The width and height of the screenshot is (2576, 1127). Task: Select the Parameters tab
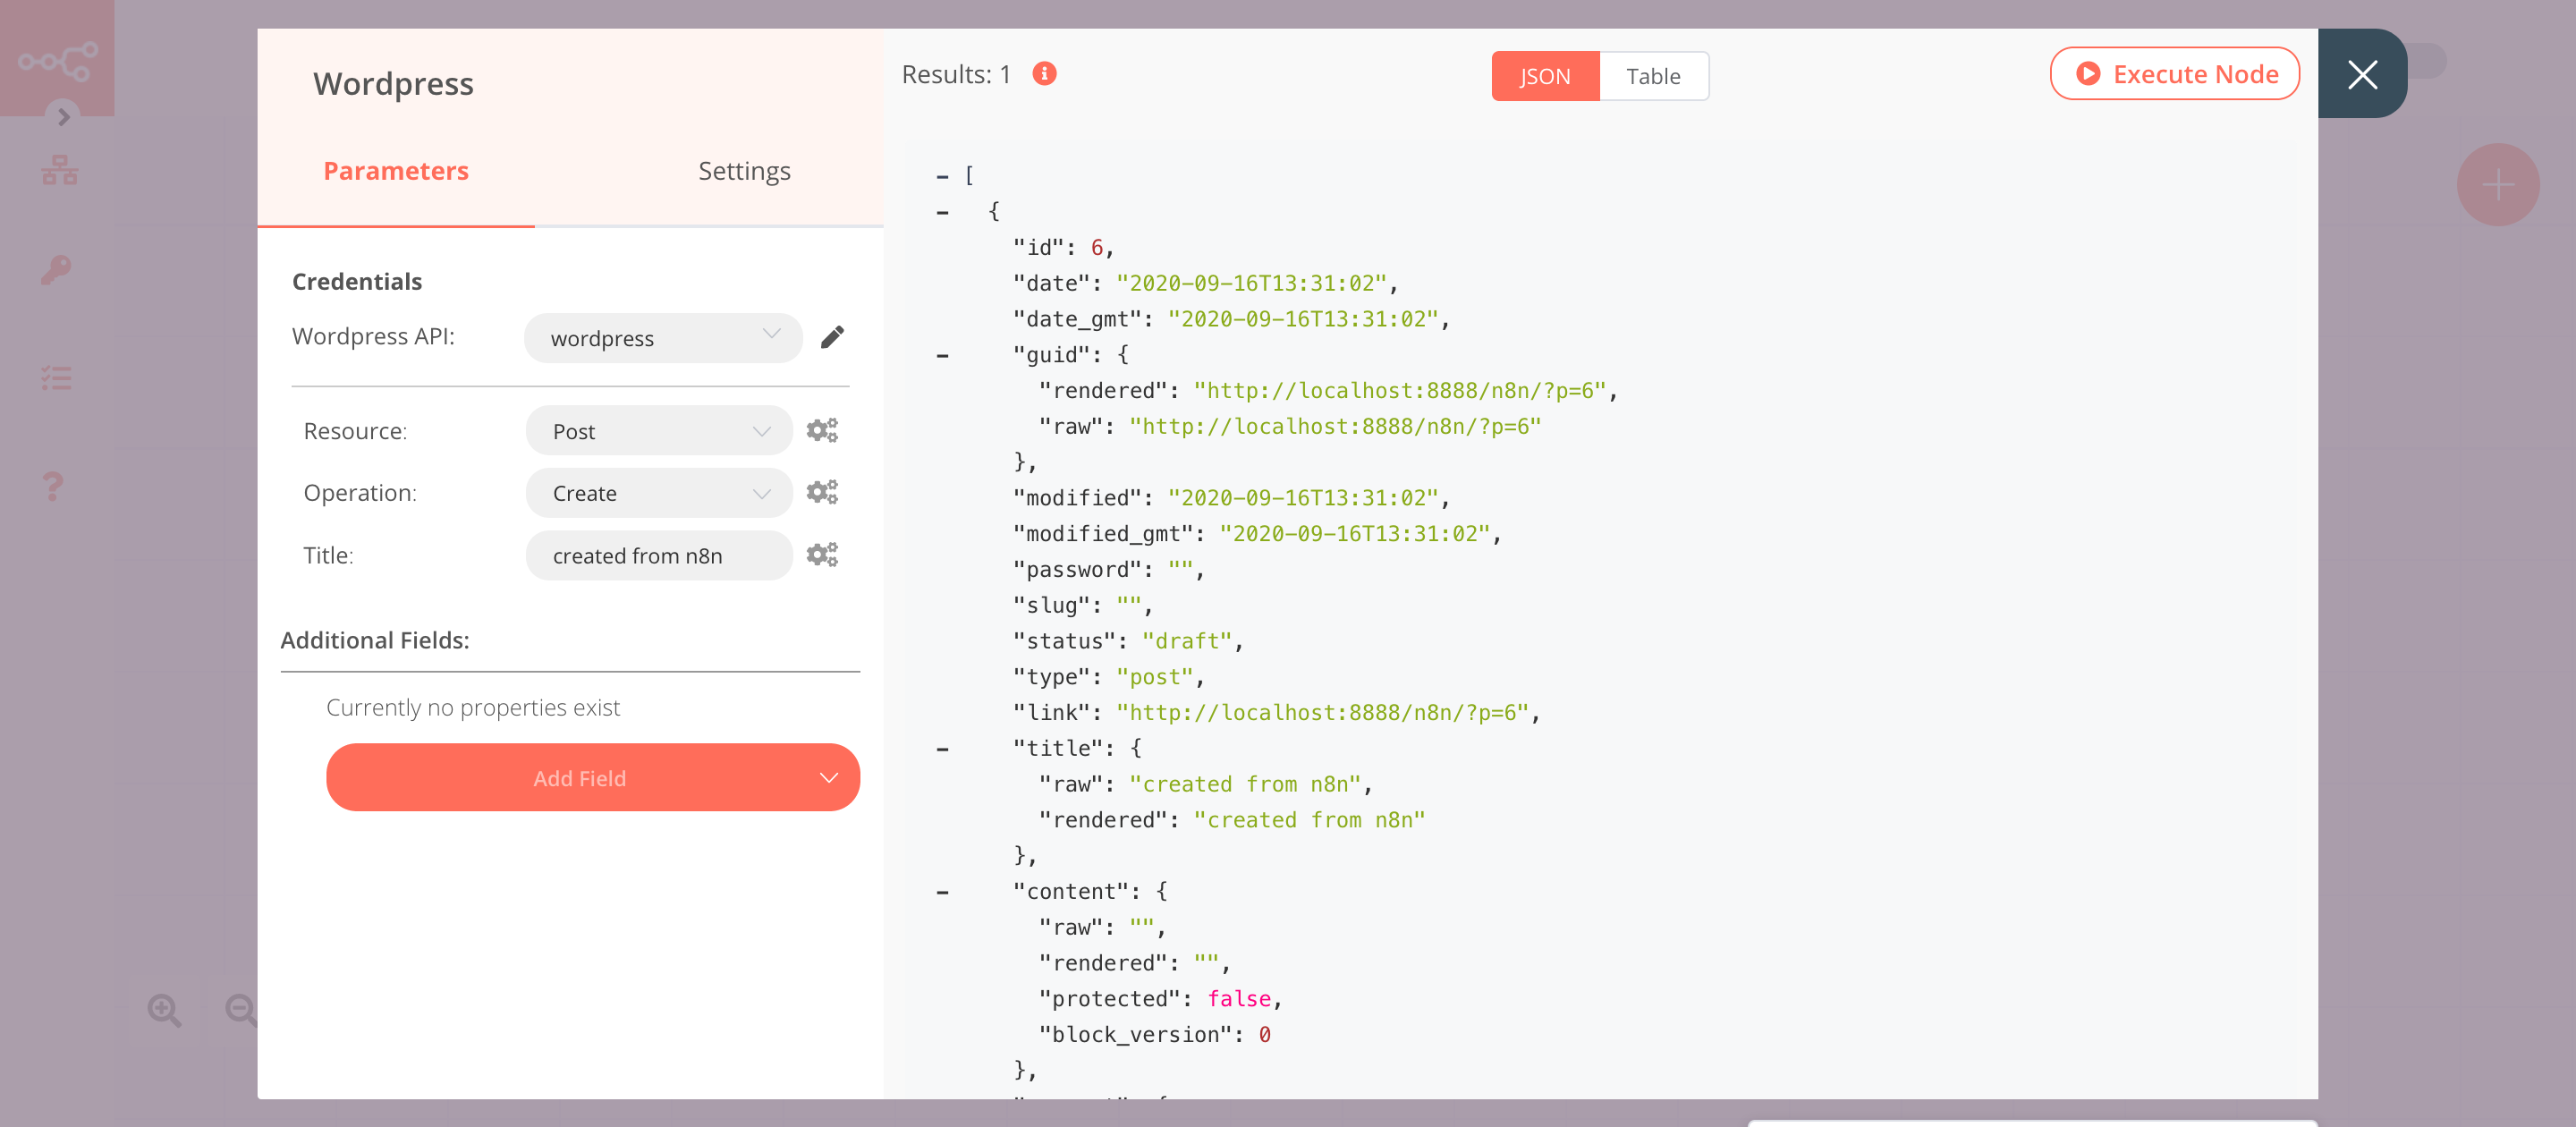(x=395, y=170)
